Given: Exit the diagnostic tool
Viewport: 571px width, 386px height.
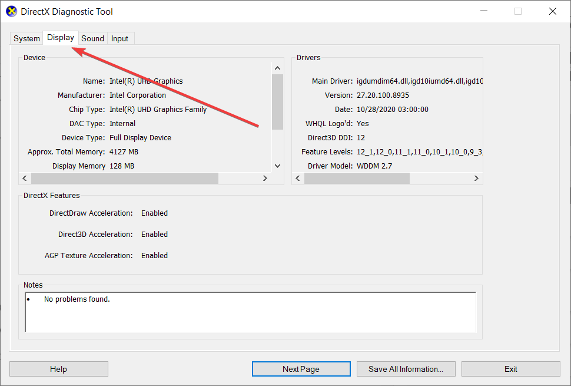Looking at the screenshot, I should pos(510,369).
